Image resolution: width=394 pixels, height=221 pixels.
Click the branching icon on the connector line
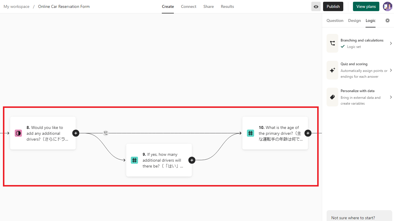(x=106, y=133)
